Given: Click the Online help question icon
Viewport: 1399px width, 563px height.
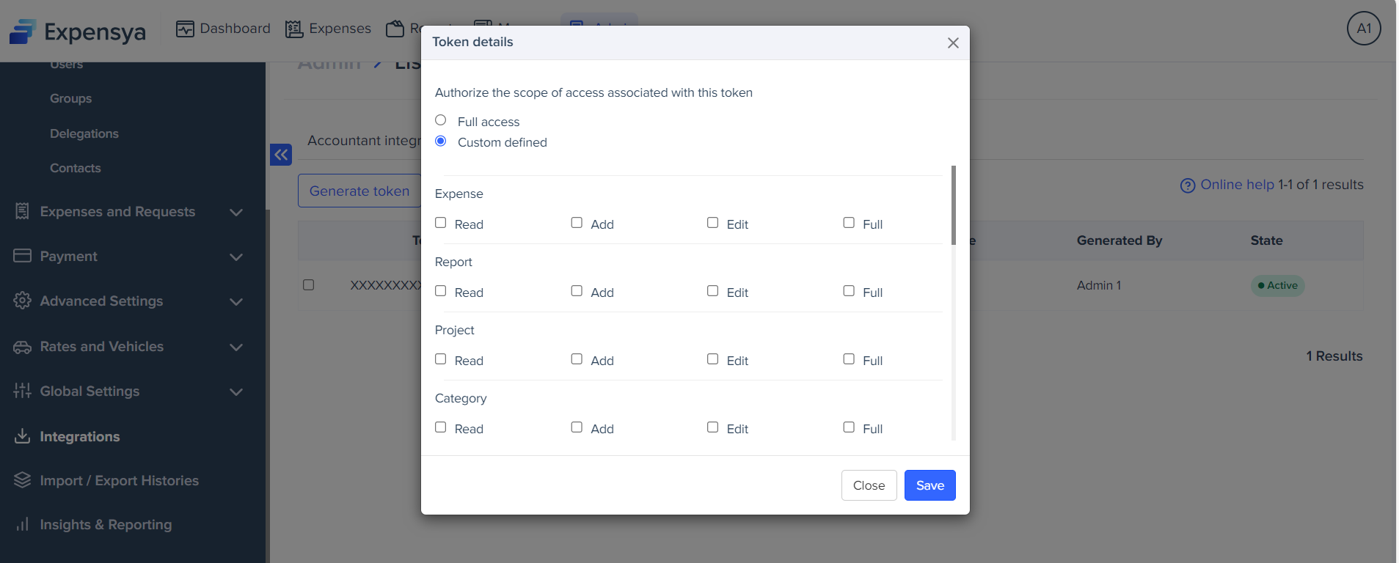Looking at the screenshot, I should 1187,185.
